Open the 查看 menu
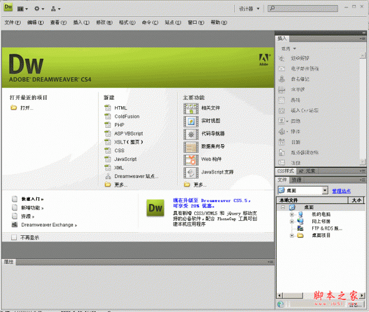The height and width of the screenshot is (312, 369). click(x=58, y=22)
